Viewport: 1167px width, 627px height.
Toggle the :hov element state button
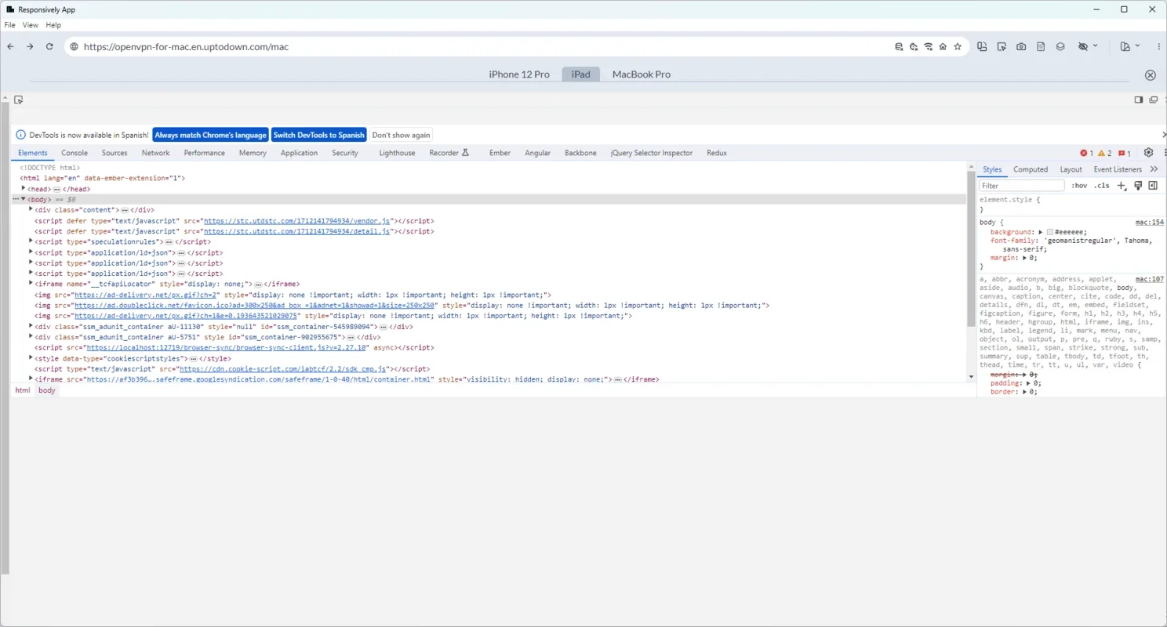click(x=1079, y=186)
